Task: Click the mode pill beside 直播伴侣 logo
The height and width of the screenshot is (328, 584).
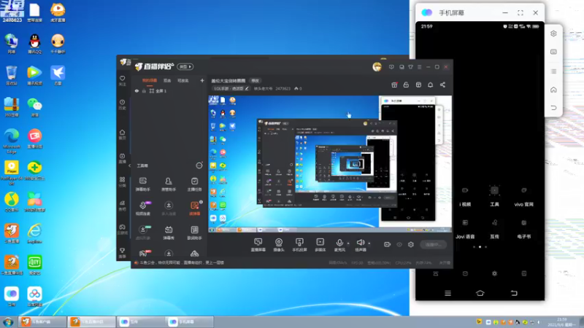Action: [185, 66]
